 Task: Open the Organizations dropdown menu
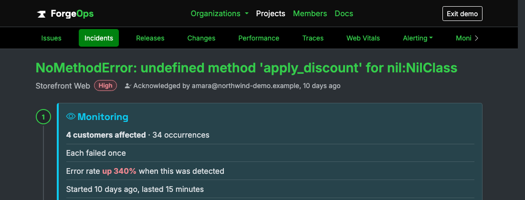coord(220,14)
